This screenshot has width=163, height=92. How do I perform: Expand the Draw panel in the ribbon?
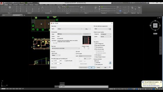(x=10, y=13)
